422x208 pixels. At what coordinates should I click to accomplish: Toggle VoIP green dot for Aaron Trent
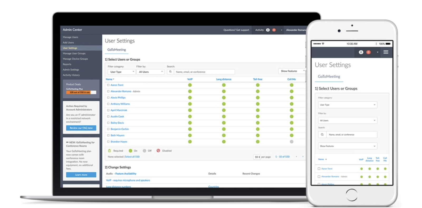coord(190,85)
